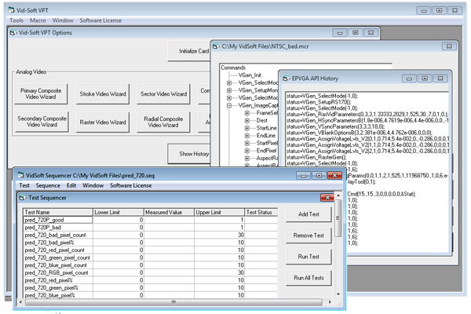This screenshot has width=471, height=314.
Task: Click Add Test button
Action: coord(309,214)
